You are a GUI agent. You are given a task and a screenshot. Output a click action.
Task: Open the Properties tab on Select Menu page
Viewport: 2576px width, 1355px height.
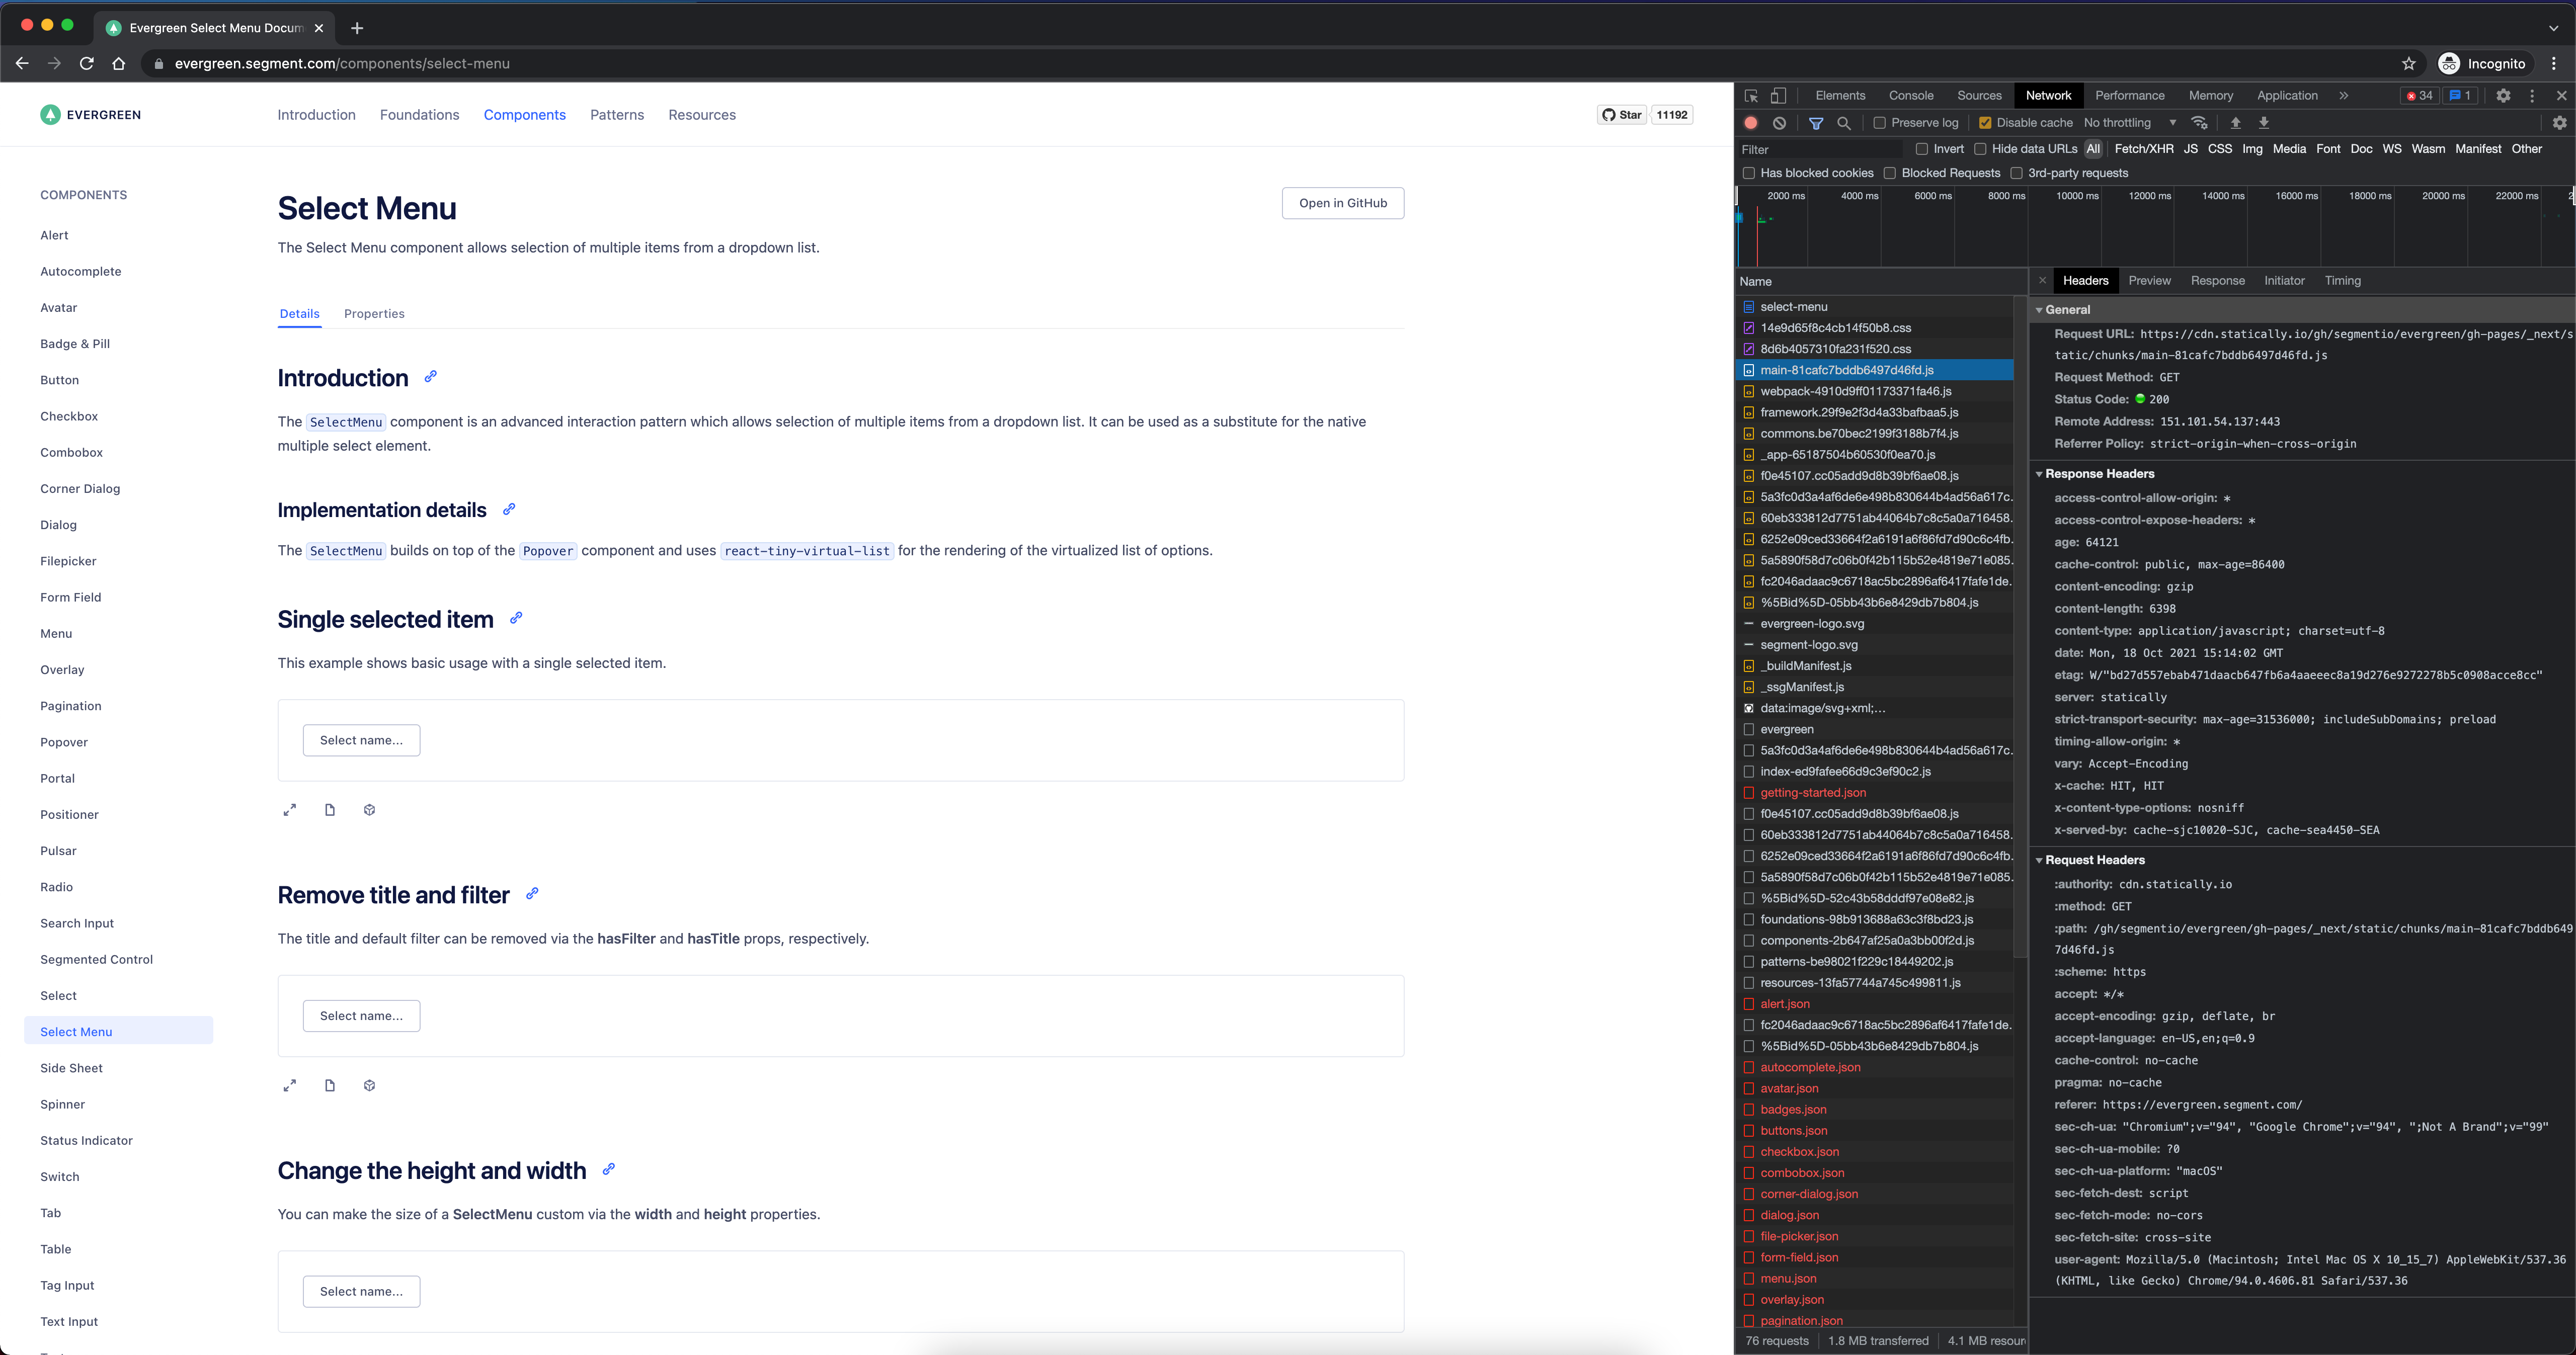click(x=374, y=313)
